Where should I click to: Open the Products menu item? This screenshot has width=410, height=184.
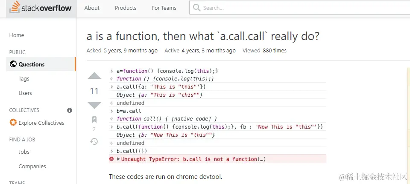(126, 8)
